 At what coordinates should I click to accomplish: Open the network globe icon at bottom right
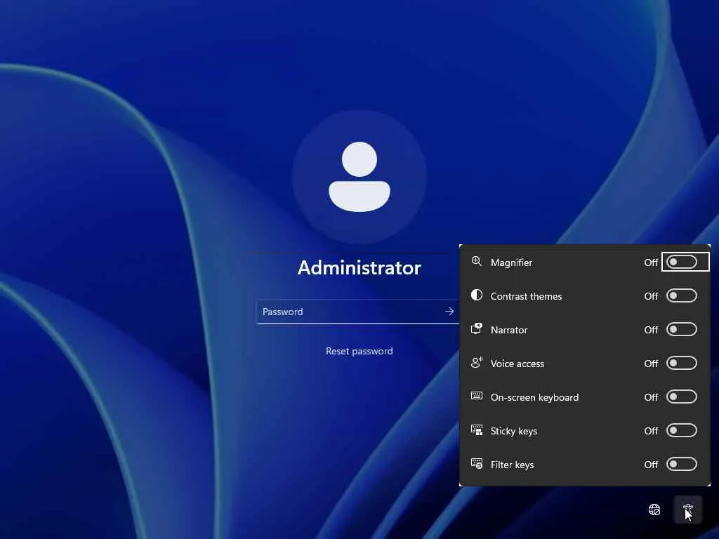tap(654, 510)
